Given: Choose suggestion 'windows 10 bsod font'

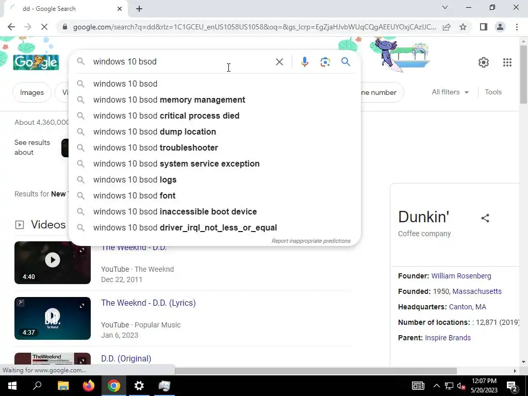Looking at the screenshot, I should 214,195.
